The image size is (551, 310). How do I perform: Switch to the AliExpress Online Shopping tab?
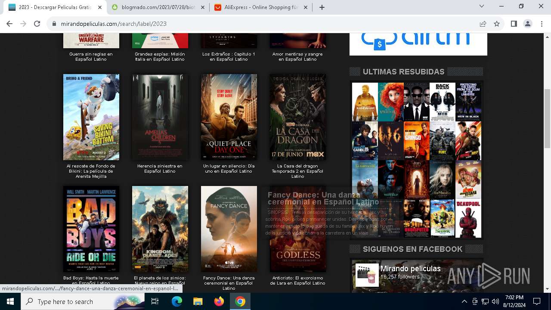(x=261, y=7)
